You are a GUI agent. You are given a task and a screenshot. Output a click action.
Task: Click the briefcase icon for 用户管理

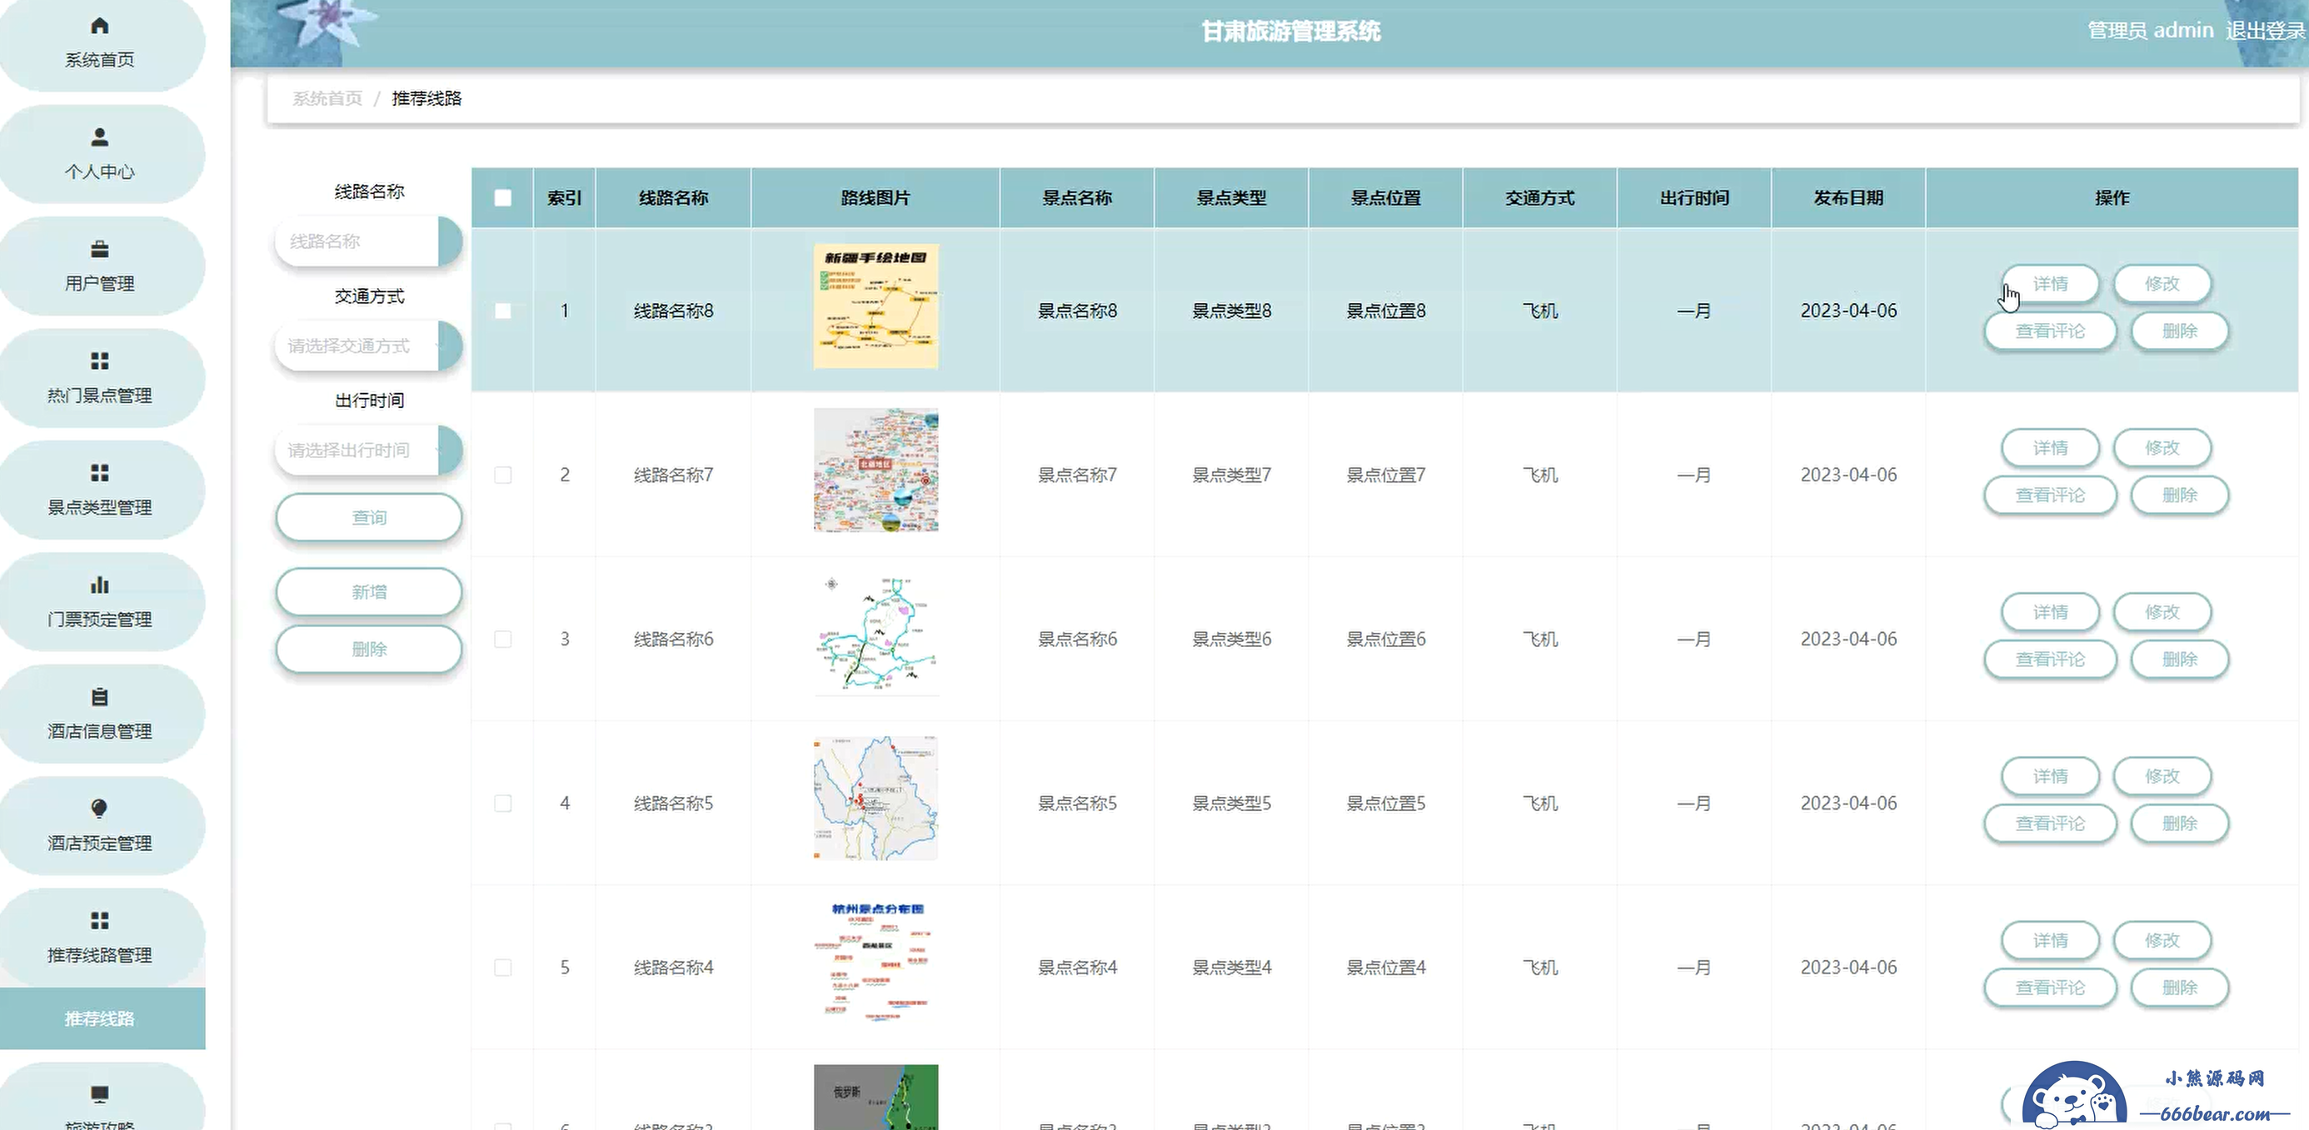(x=99, y=248)
